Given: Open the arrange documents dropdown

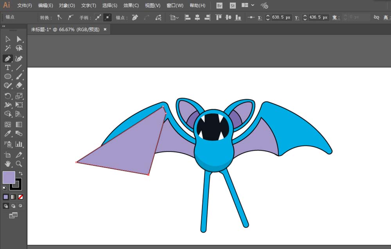Looking at the screenshot, I should click(248, 5).
